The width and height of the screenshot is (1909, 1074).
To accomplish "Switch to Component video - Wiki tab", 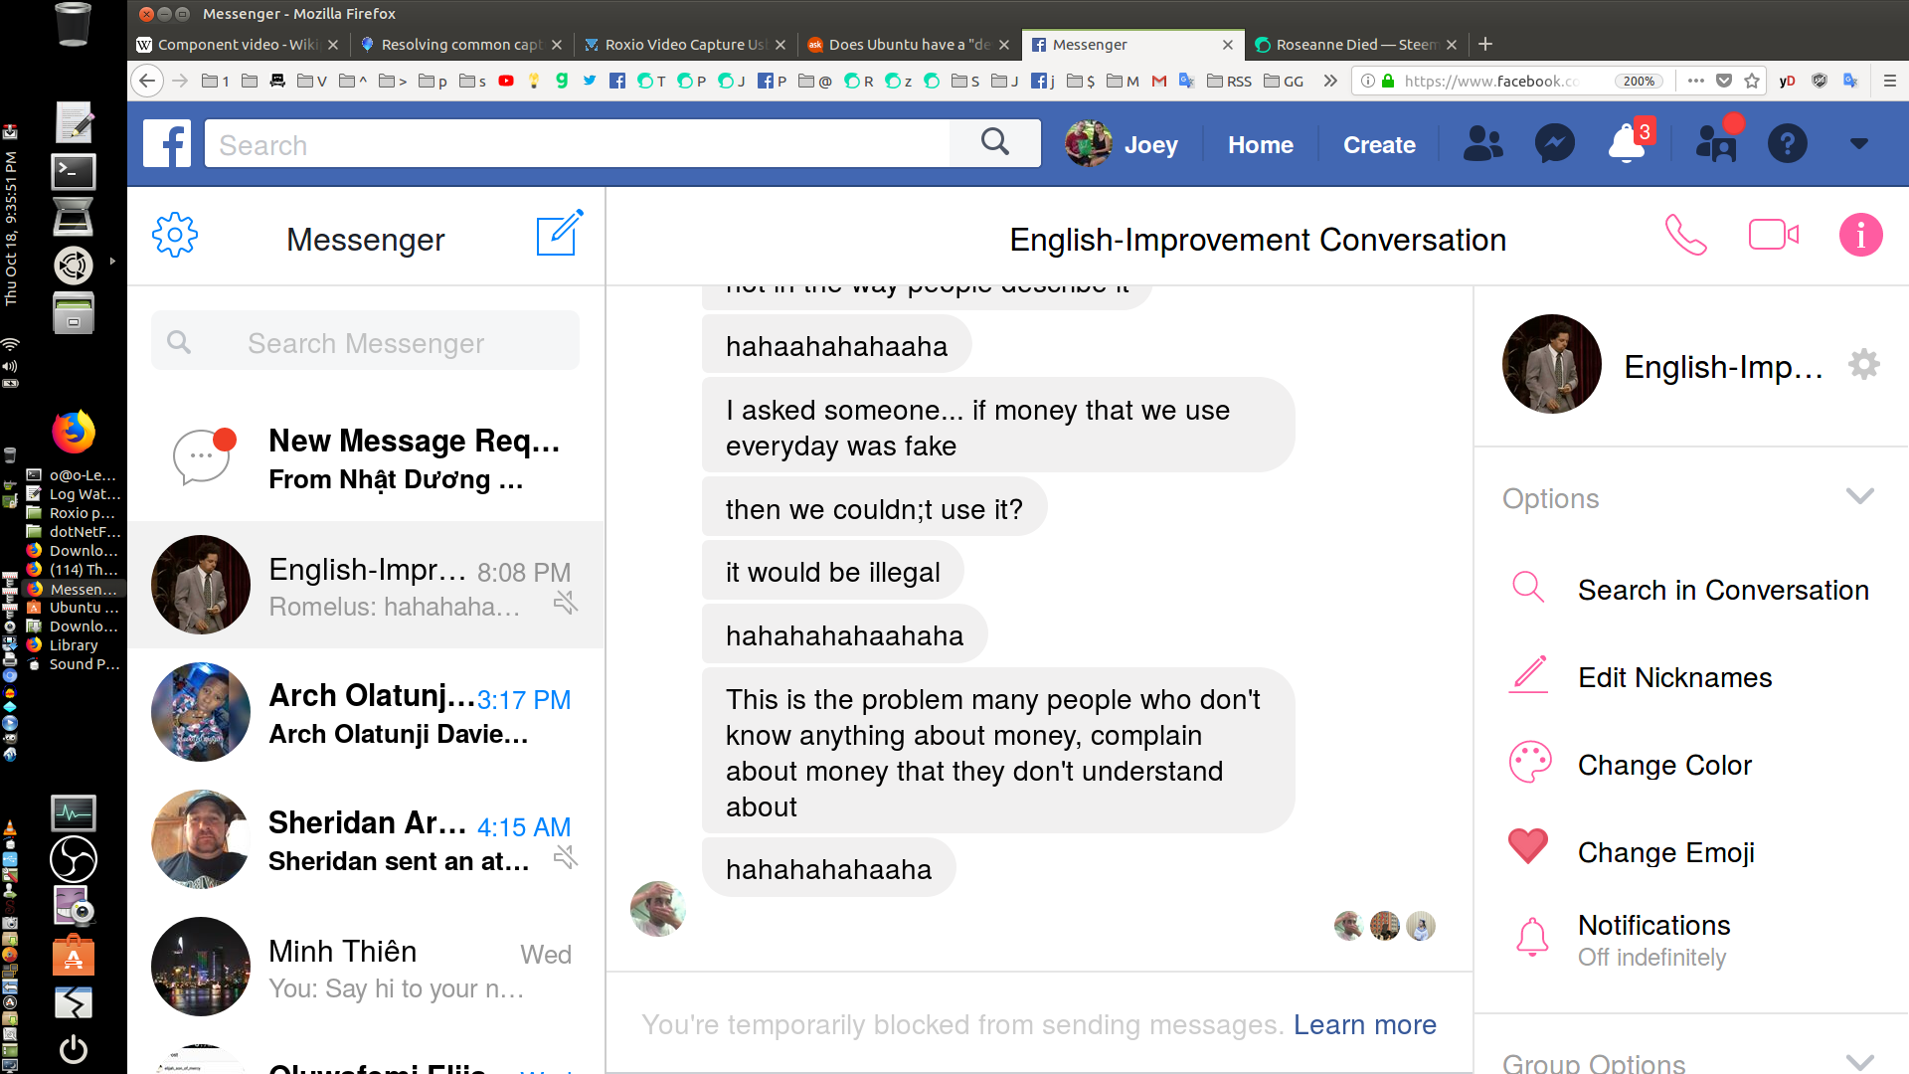I will 238,44.
